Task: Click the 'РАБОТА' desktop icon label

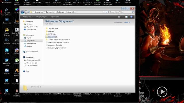Action: pos(128,94)
